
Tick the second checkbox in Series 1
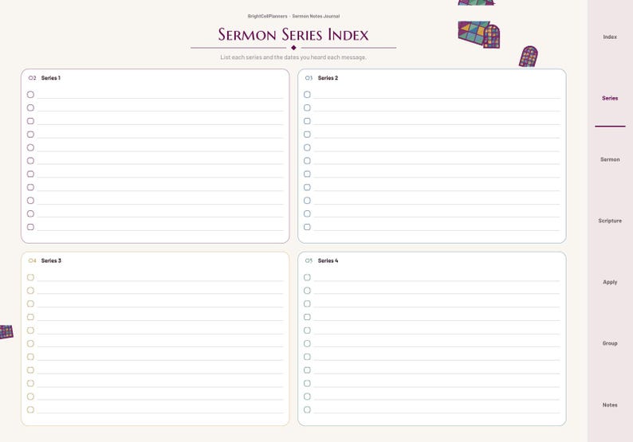click(30, 108)
